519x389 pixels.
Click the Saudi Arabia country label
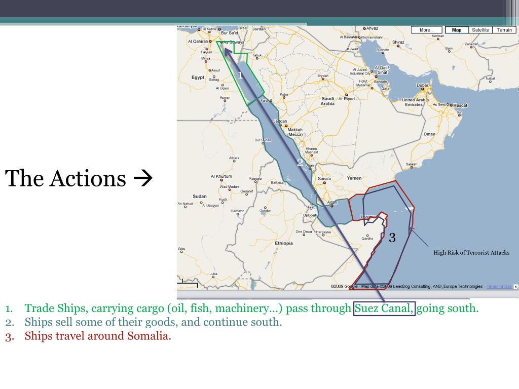(x=327, y=101)
